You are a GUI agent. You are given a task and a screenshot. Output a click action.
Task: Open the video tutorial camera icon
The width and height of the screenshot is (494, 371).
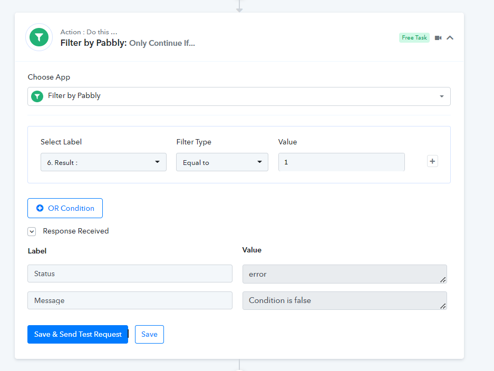[438, 38]
